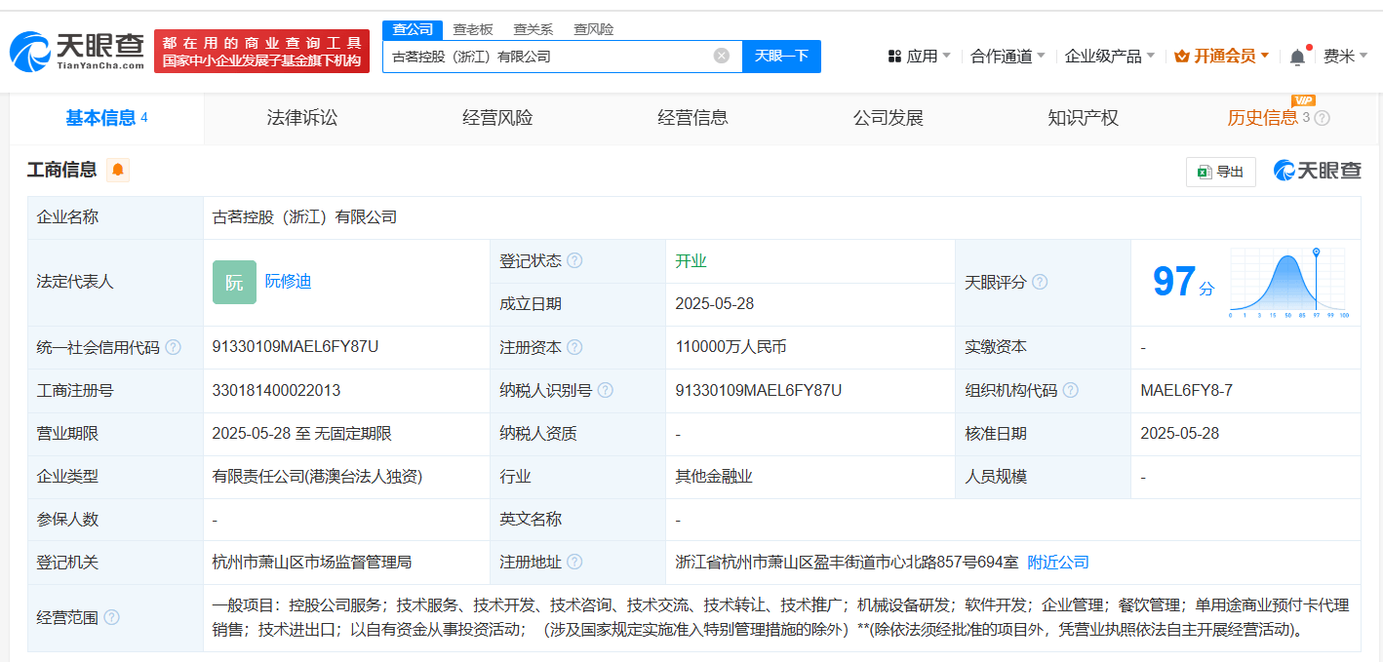1383x662 pixels.
Task: Click the crown icon beside 开通会员
Action: (1182, 57)
